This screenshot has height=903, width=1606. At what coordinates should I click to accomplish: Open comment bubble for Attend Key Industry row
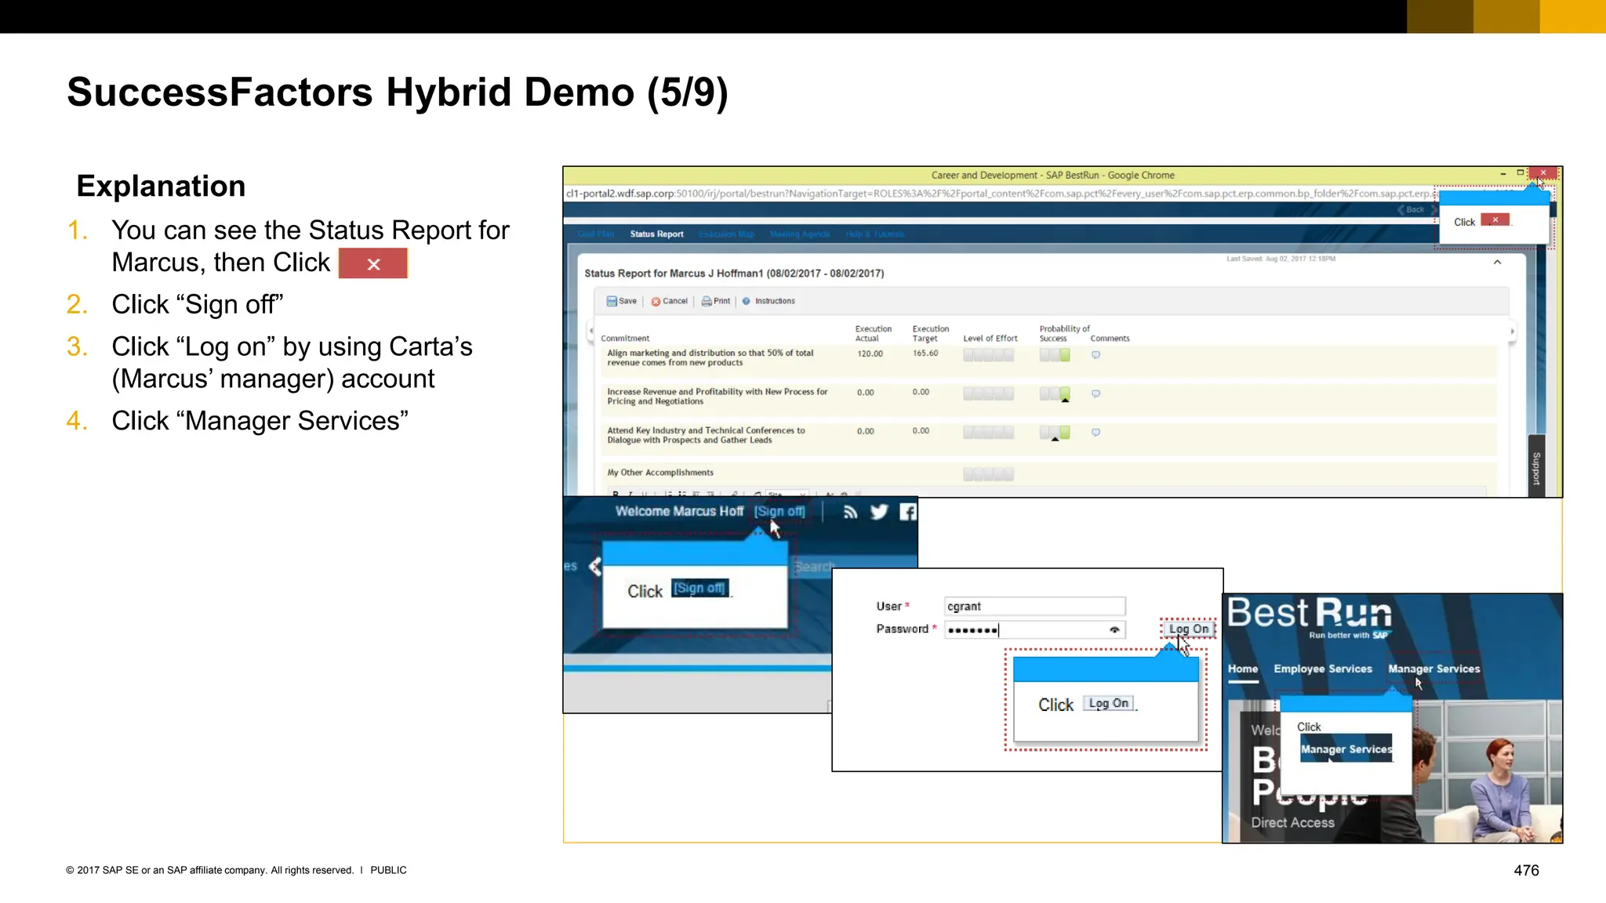pyautogui.click(x=1095, y=432)
